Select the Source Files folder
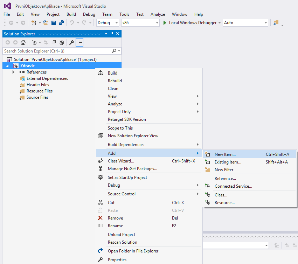The height and width of the screenshot is (264, 298). click(37, 97)
